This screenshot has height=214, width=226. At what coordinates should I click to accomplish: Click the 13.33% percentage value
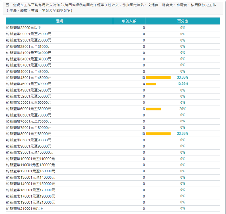pos(183,84)
